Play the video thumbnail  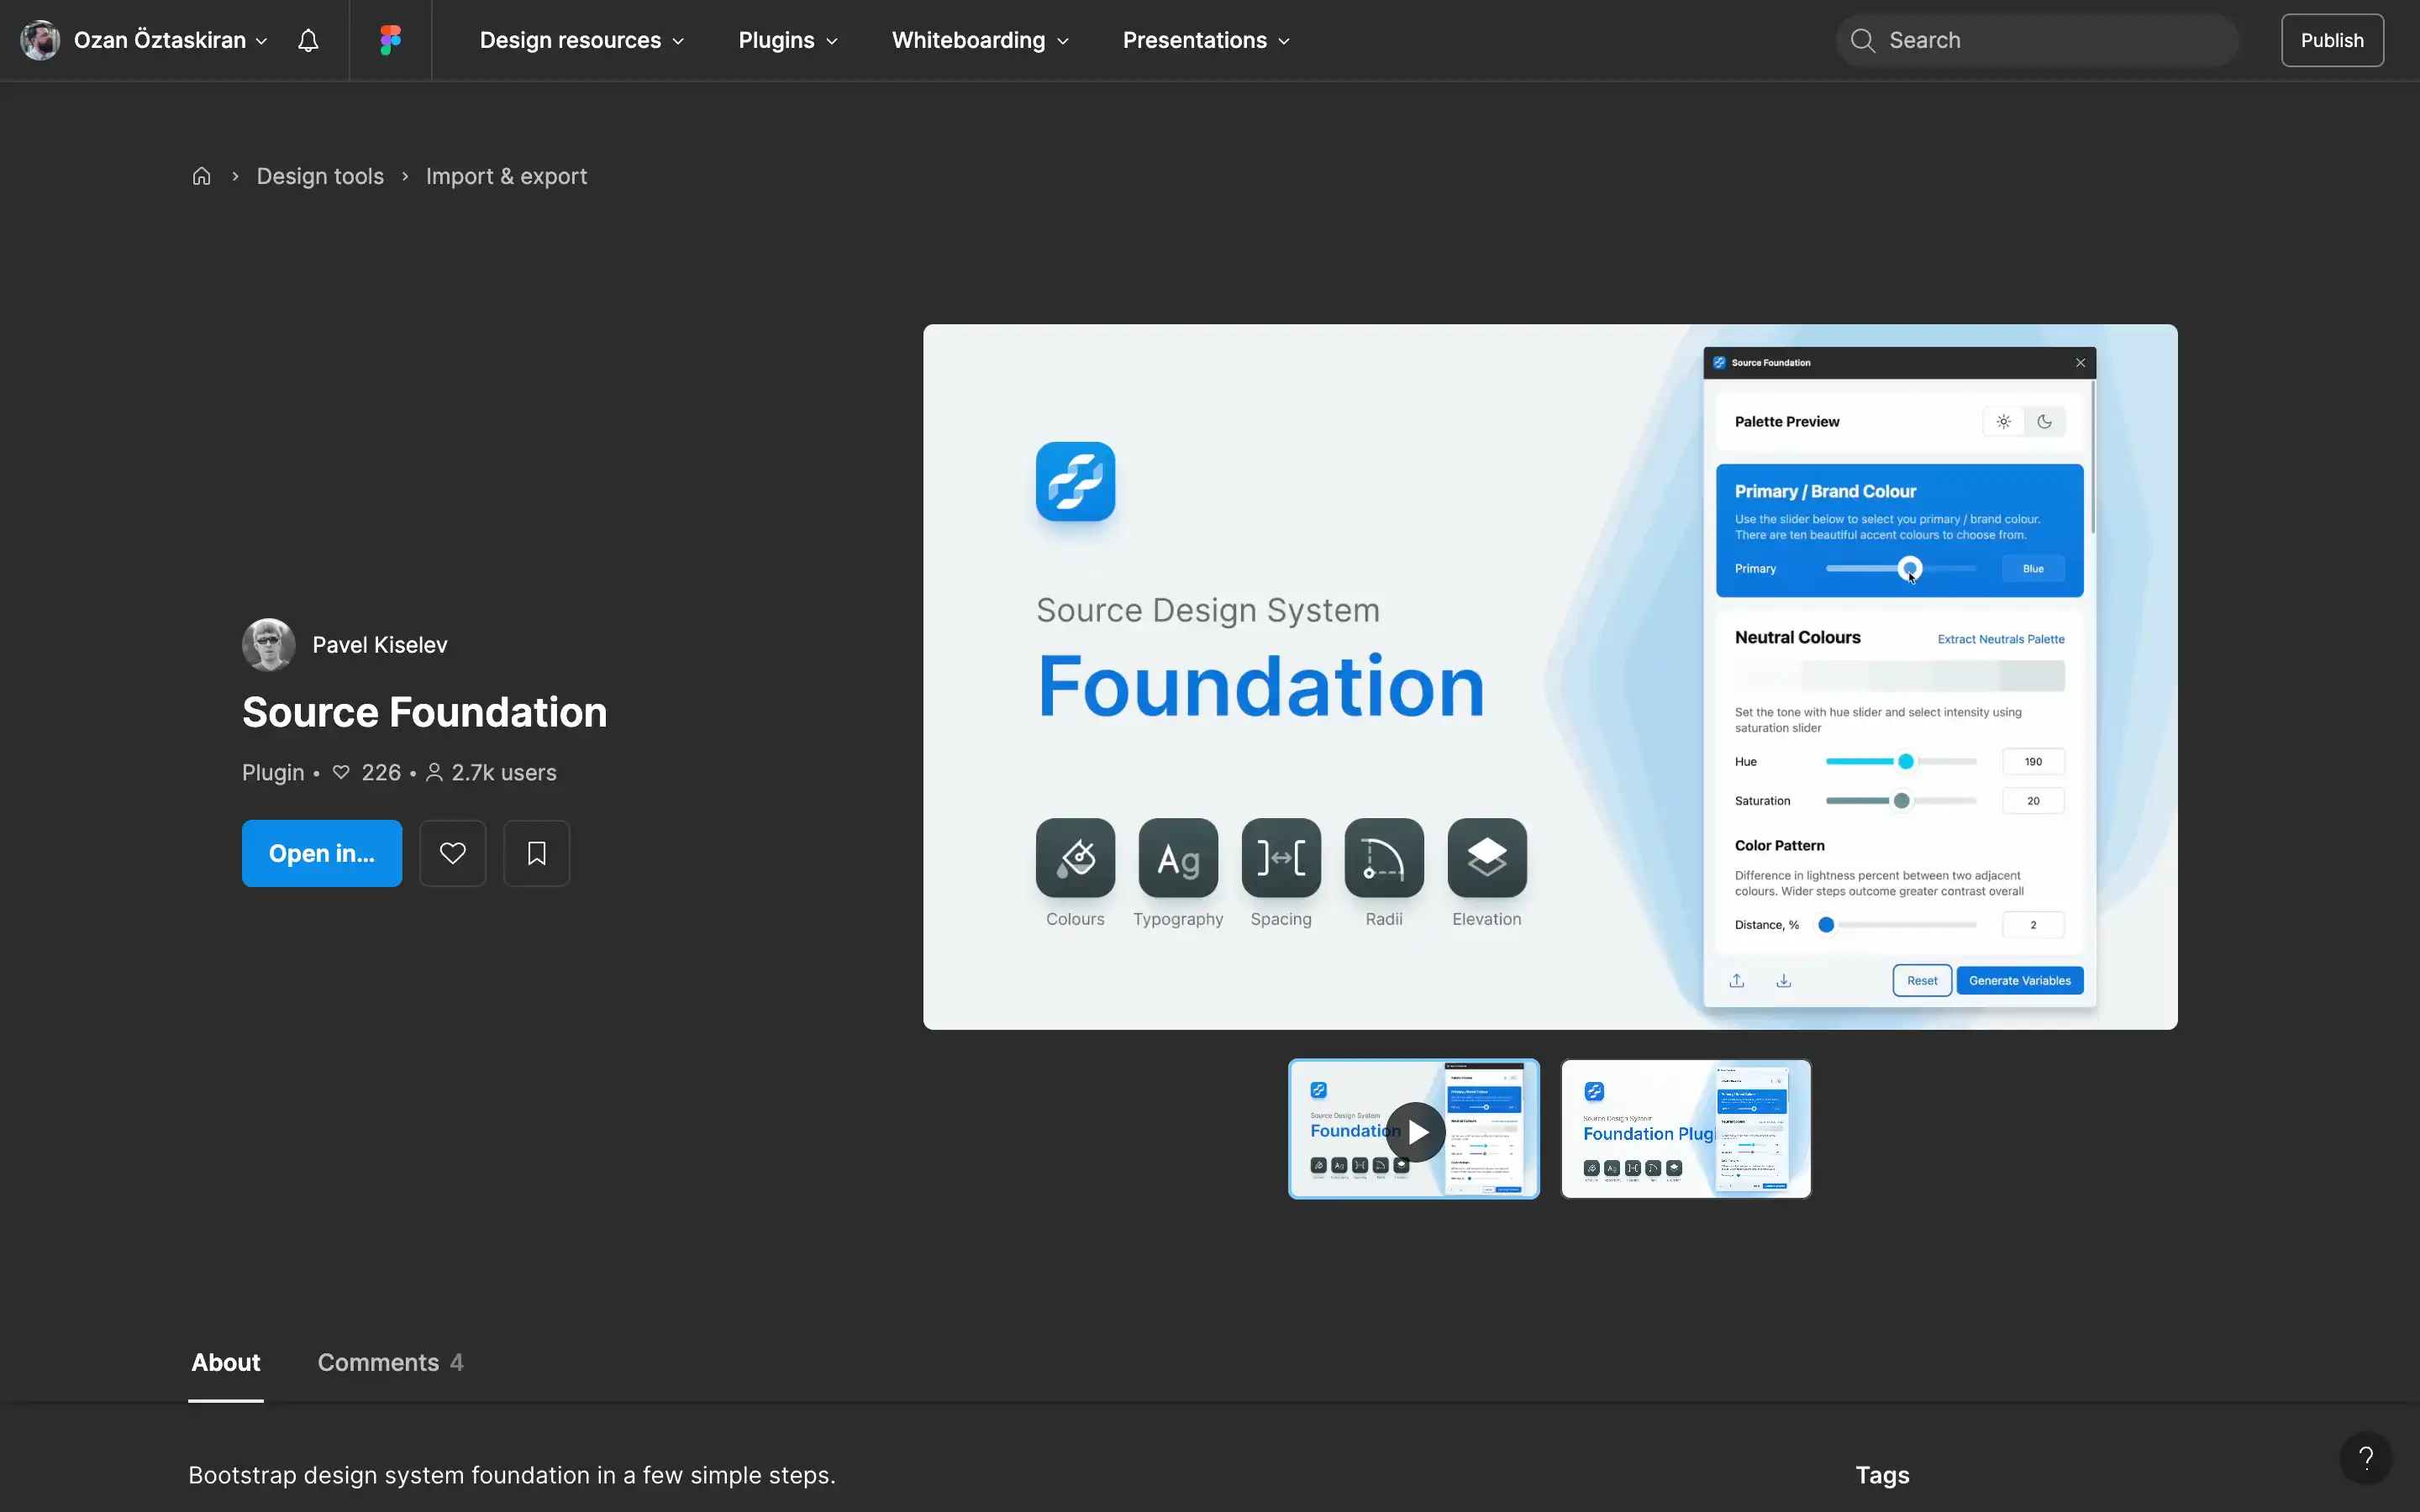(1414, 1129)
